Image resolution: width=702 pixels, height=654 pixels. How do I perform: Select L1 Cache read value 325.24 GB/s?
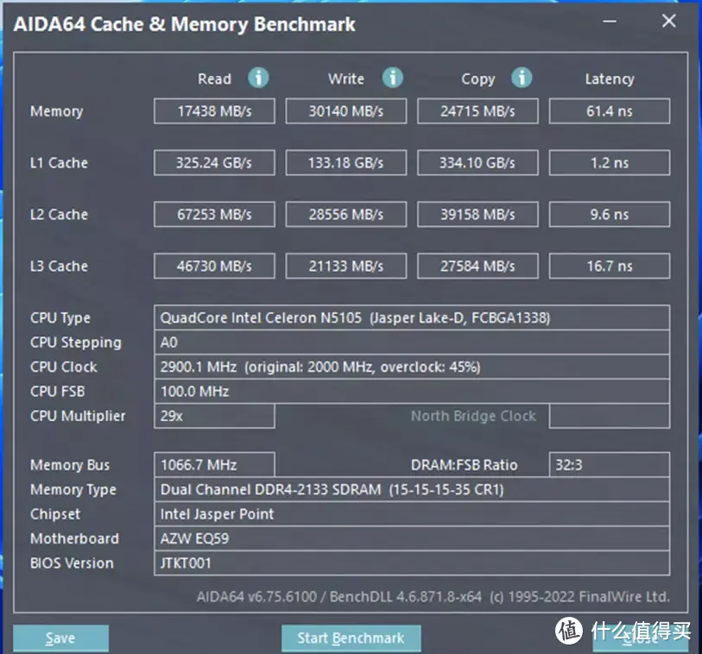[x=214, y=163]
